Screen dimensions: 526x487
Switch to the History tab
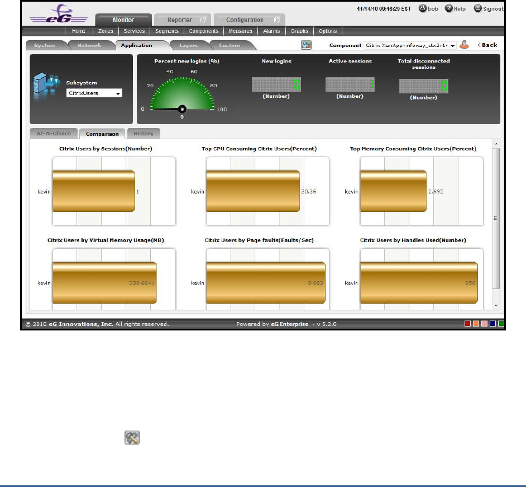[144, 134]
